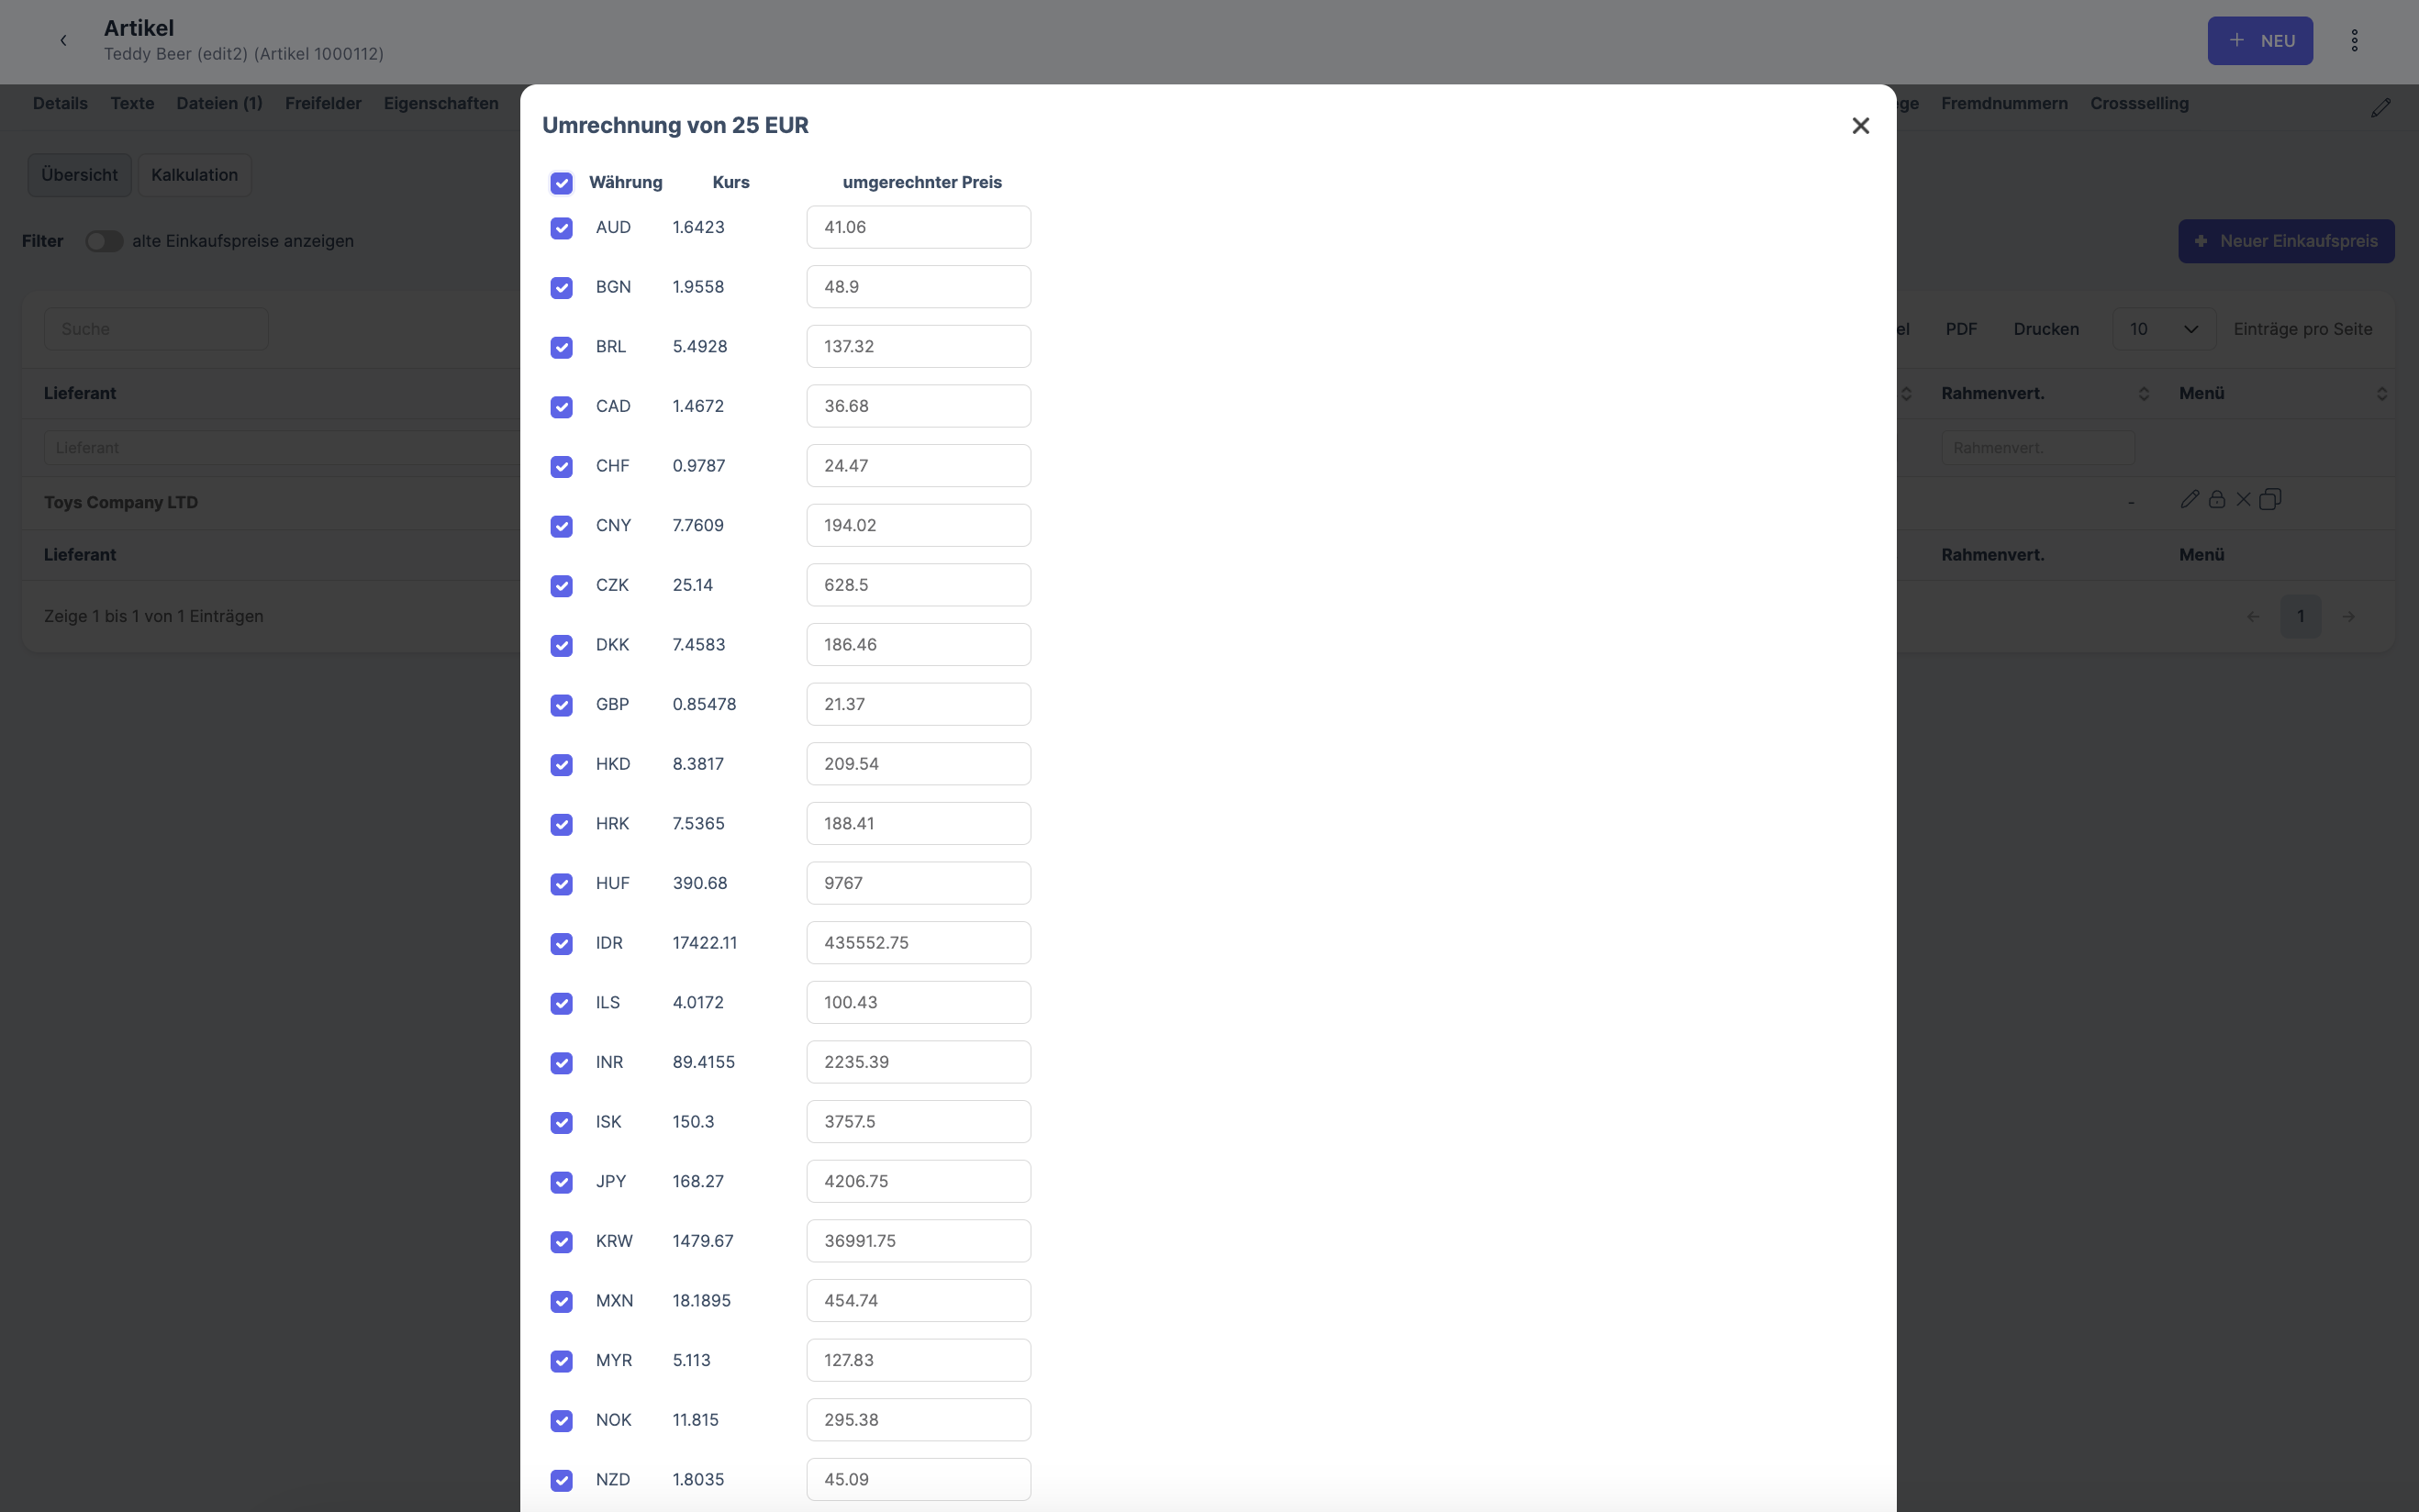Click delete X icon in Toys Company row
This screenshot has height=1512, width=2419.
point(2243,499)
